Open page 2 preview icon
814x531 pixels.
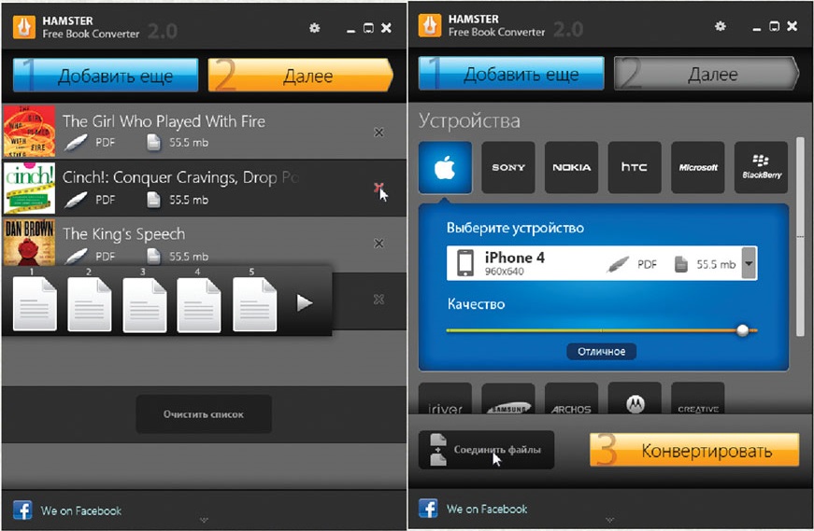(x=90, y=304)
